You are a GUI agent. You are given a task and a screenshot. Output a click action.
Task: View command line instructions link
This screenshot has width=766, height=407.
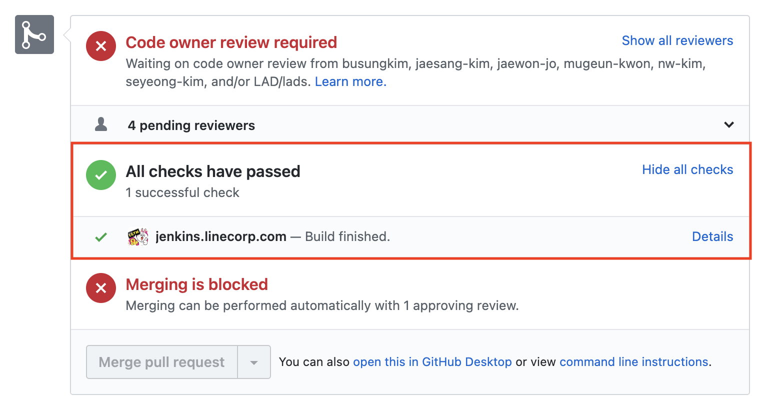pos(634,362)
